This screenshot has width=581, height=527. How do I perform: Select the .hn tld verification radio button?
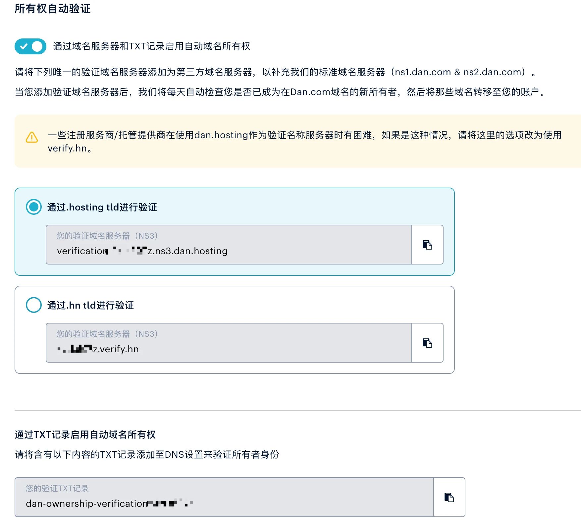(34, 305)
